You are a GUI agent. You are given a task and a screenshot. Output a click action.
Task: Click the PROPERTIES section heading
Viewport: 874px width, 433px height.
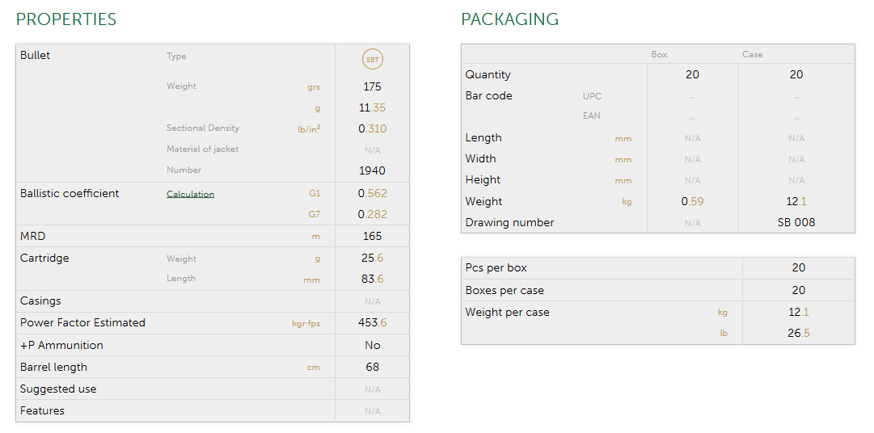point(66,19)
